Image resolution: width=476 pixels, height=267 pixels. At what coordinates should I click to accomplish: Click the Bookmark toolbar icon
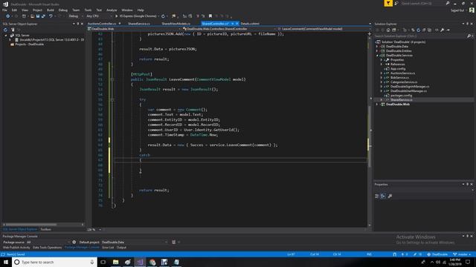pyautogui.click(x=210, y=16)
